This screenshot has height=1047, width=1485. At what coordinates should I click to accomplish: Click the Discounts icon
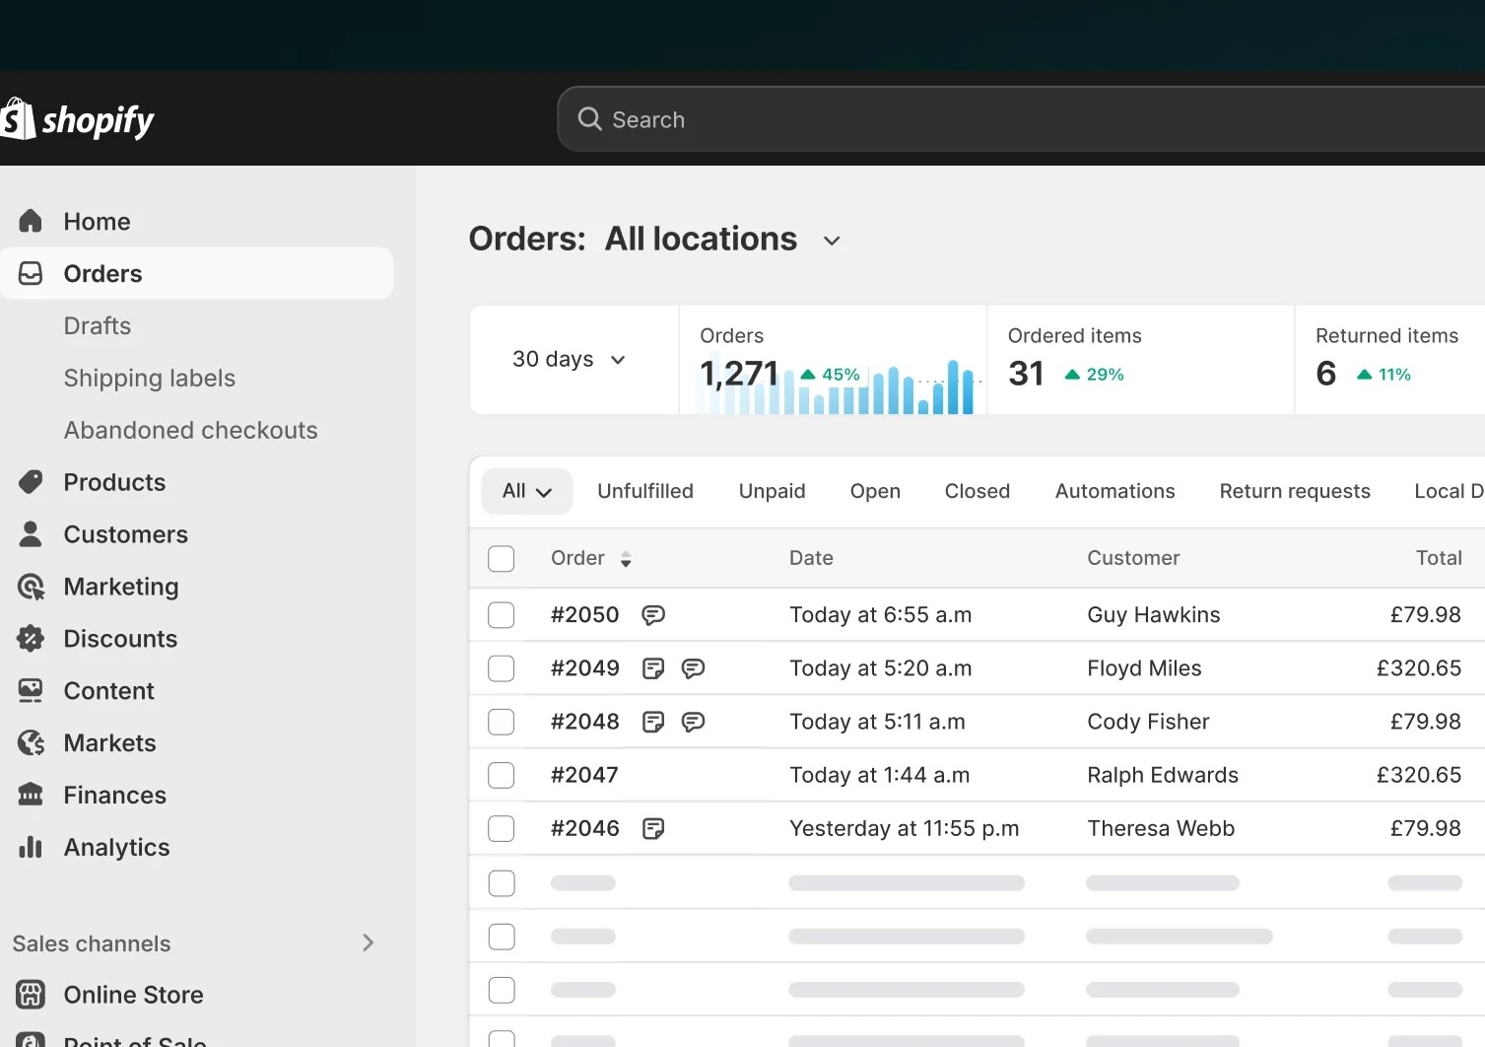pyautogui.click(x=30, y=638)
